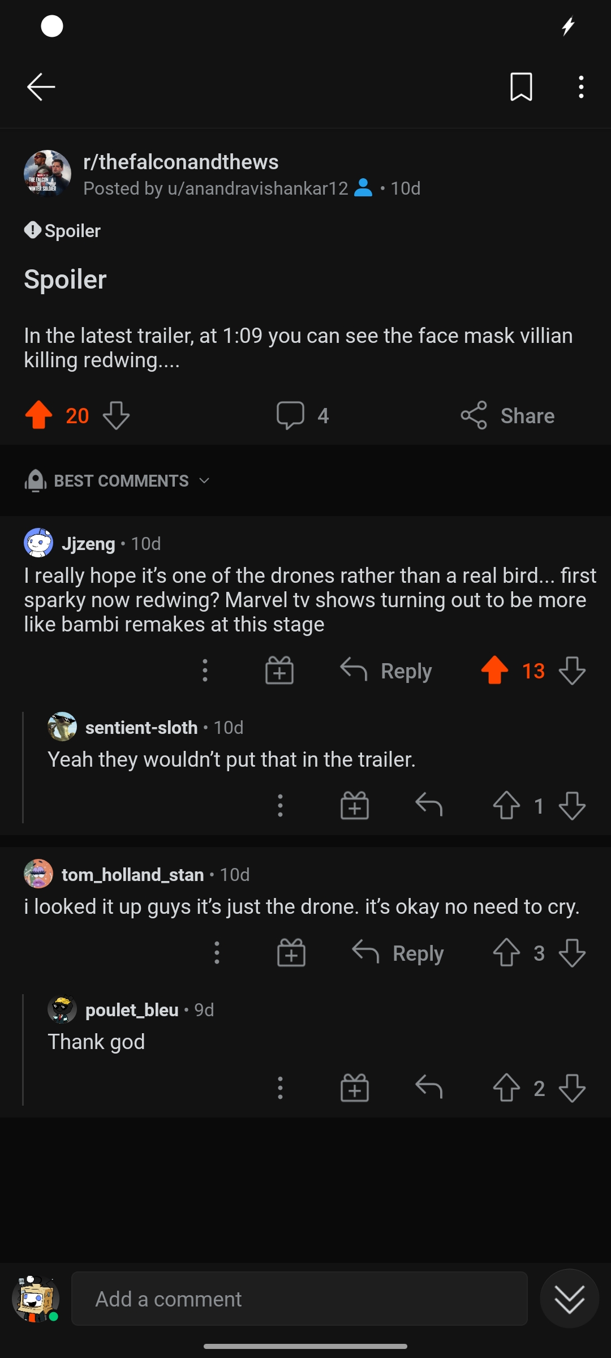Open the r/thefalconandthews subreddit link
Image resolution: width=611 pixels, height=1358 pixels.
point(180,162)
